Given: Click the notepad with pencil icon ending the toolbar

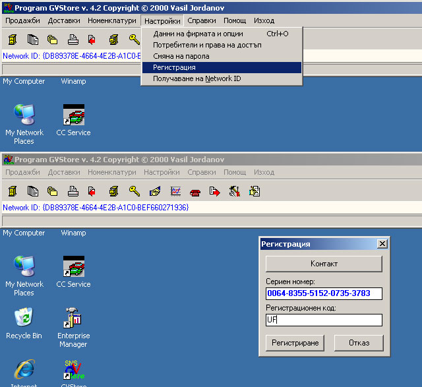Looking at the screenshot, I should [x=255, y=192].
